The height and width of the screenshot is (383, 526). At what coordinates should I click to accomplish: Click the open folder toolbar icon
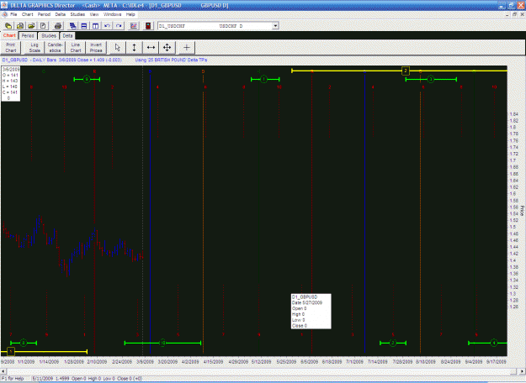click(31, 26)
